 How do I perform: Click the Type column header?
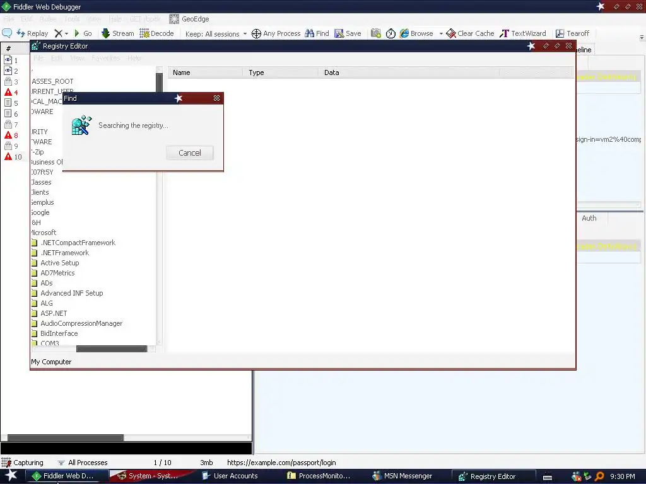coord(281,72)
